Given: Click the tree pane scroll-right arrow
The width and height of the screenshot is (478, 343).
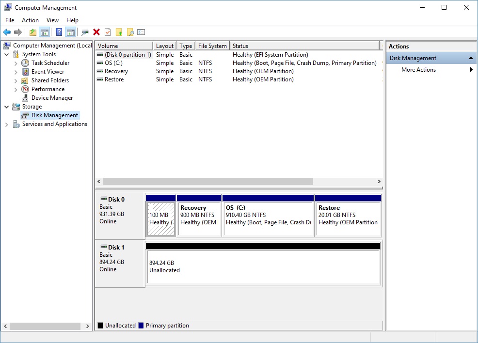Looking at the screenshot, I should pos(87,326).
